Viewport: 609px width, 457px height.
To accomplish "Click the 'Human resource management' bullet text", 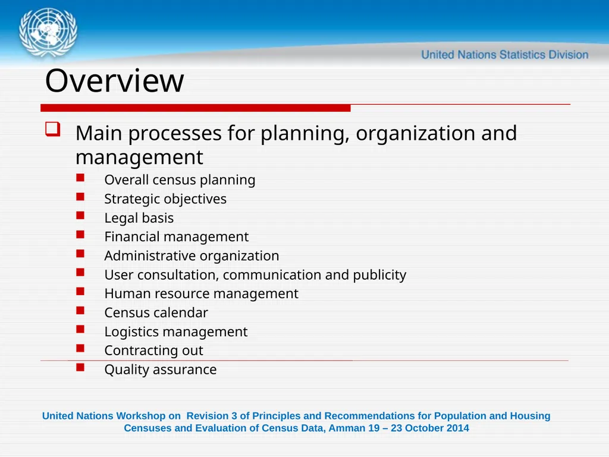I will click(201, 293).
